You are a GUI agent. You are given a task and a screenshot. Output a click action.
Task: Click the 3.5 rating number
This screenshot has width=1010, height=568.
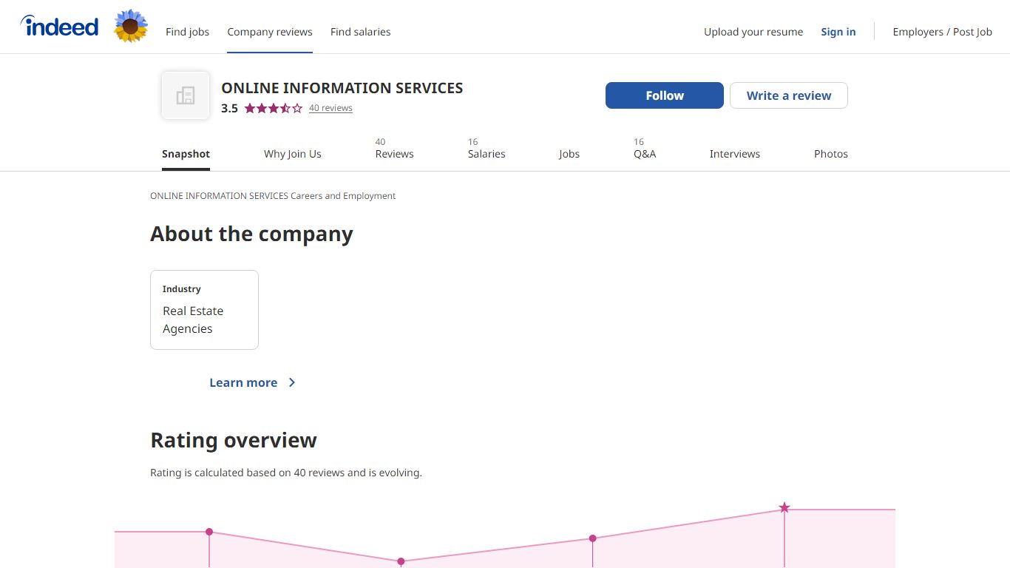point(229,108)
